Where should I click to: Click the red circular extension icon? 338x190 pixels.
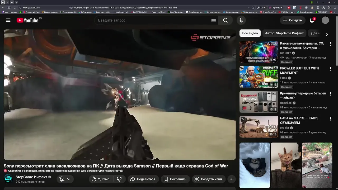tap(289, 8)
